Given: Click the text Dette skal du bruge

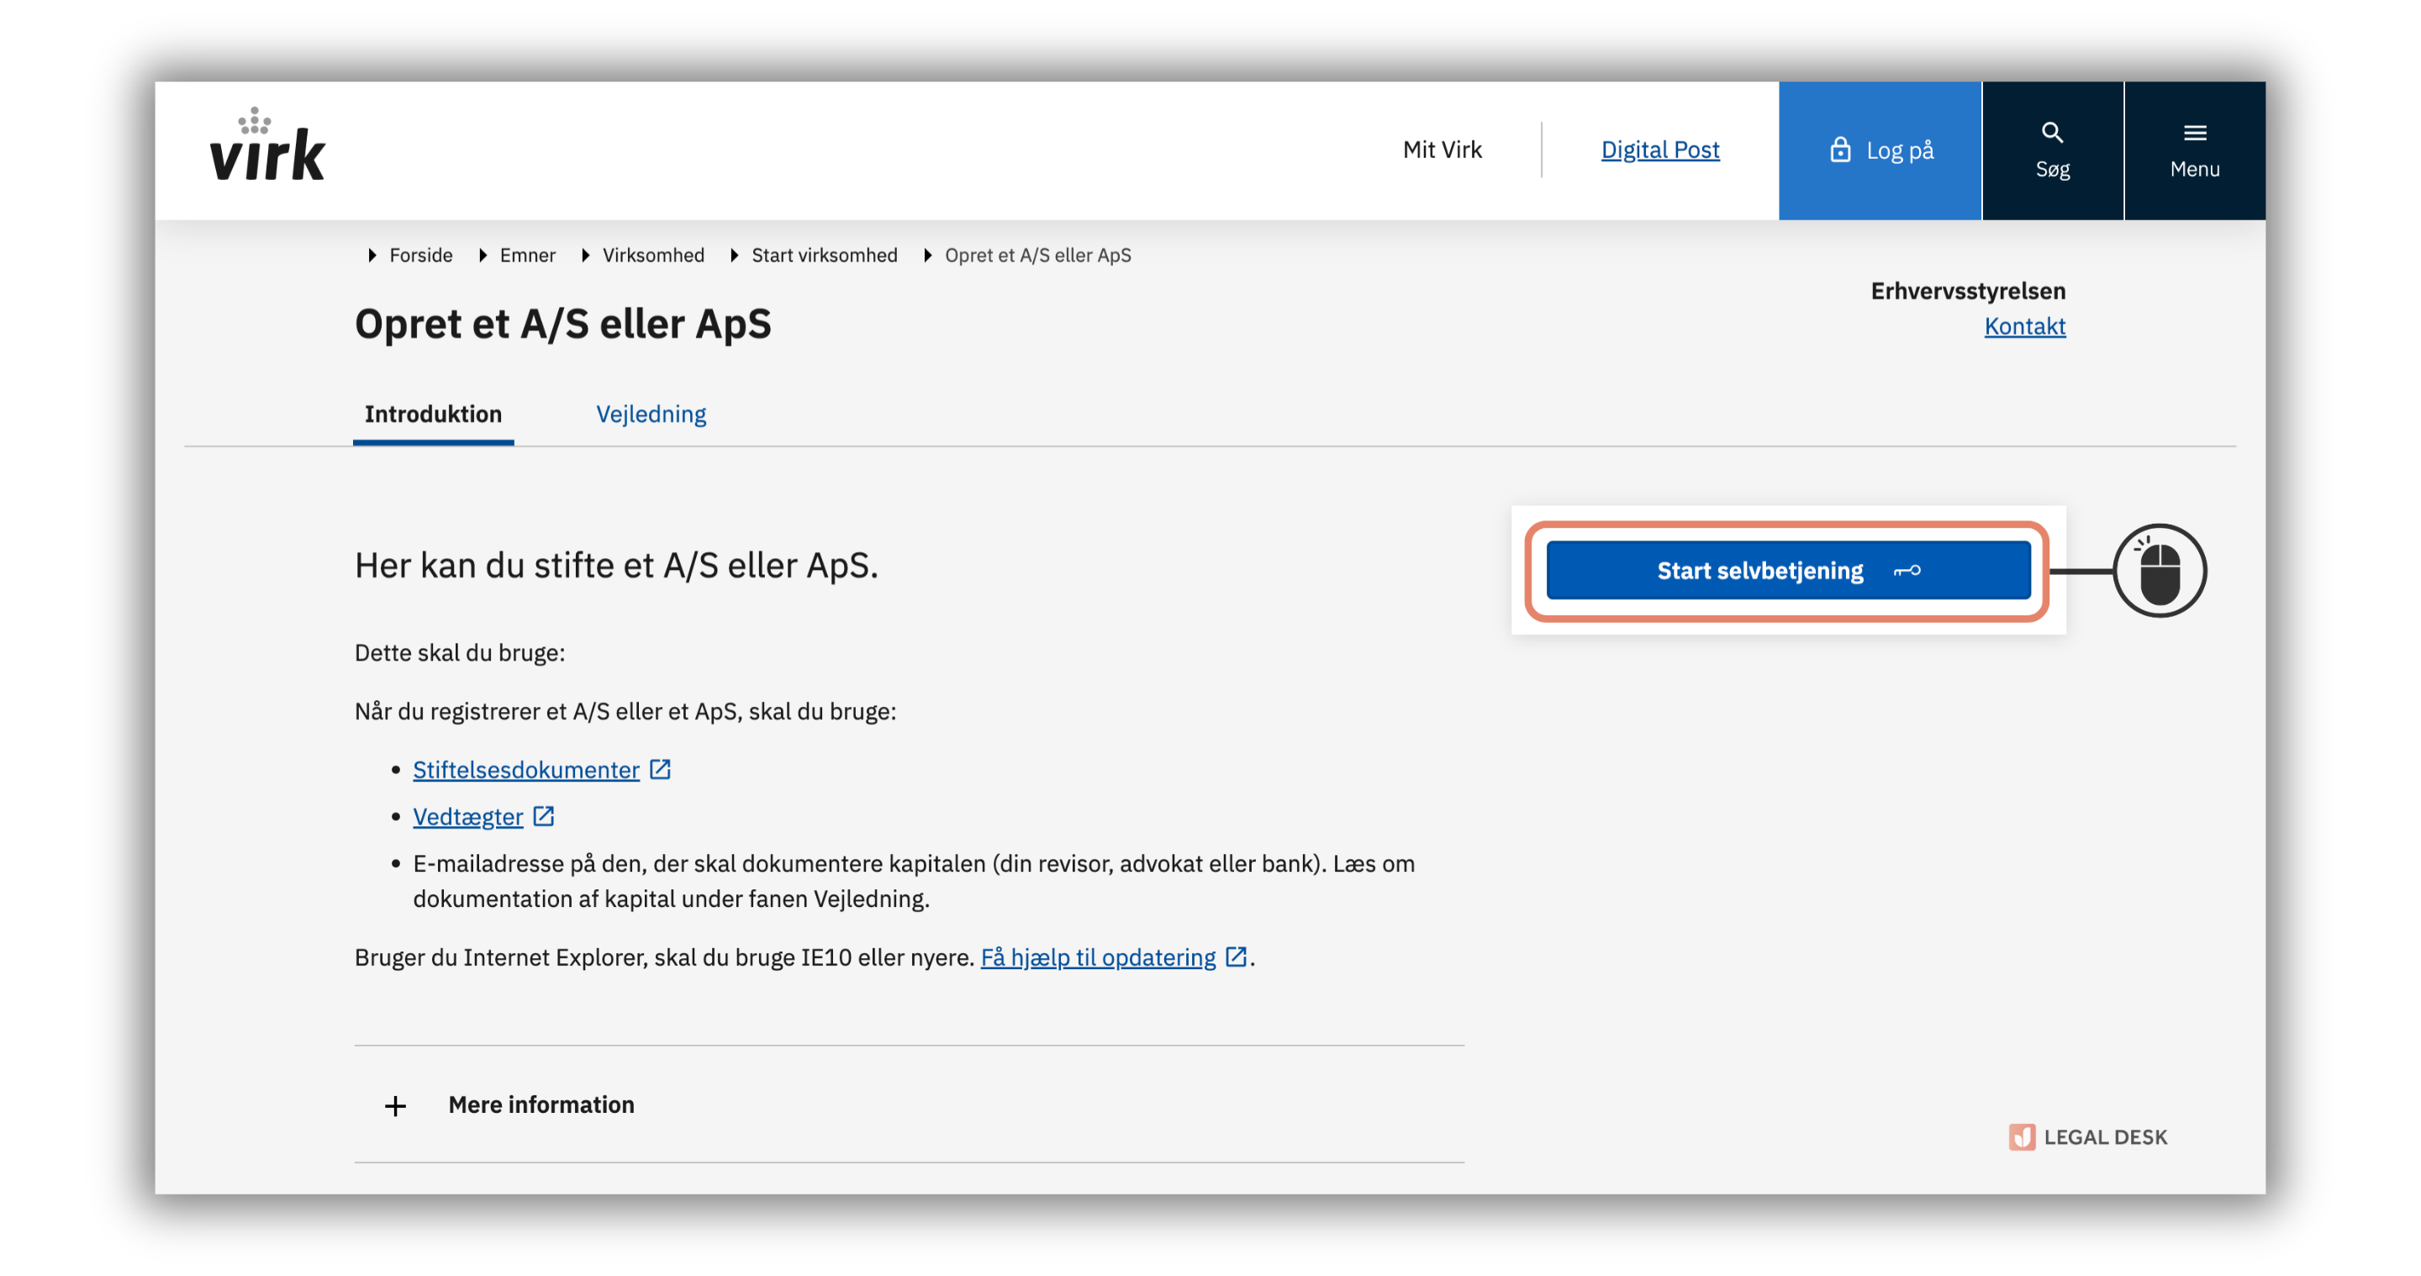Looking at the screenshot, I should coord(460,653).
